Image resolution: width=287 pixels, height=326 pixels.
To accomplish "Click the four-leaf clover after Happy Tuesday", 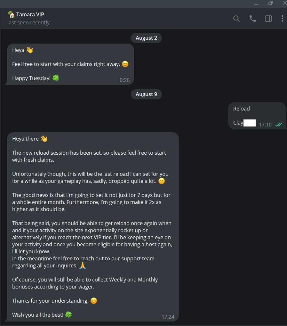I will click(56, 78).
